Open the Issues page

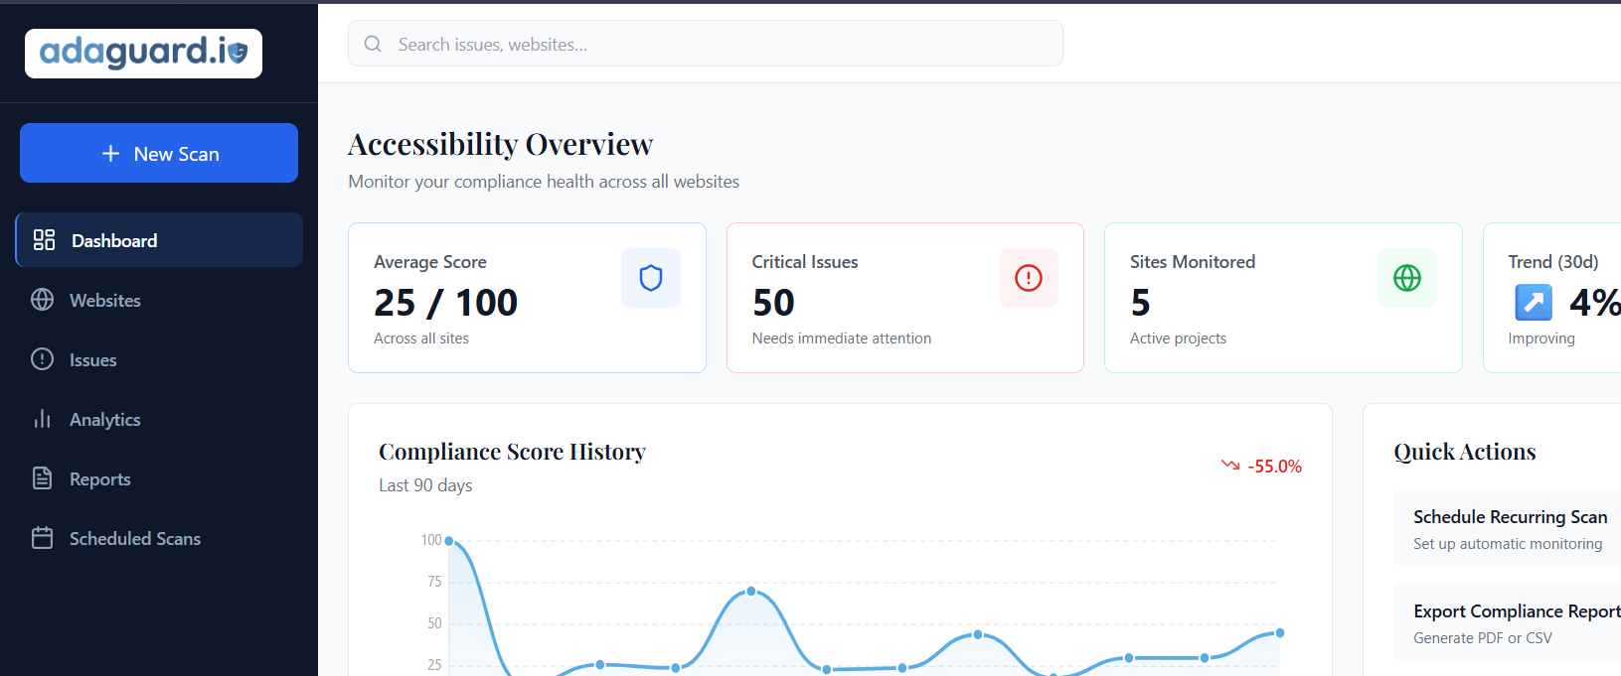point(159,359)
